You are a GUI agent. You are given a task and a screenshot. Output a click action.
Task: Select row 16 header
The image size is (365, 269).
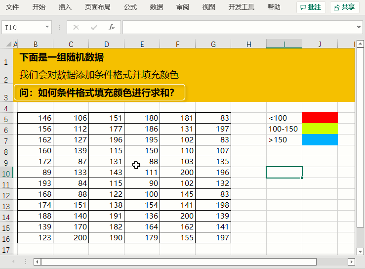[6, 239]
